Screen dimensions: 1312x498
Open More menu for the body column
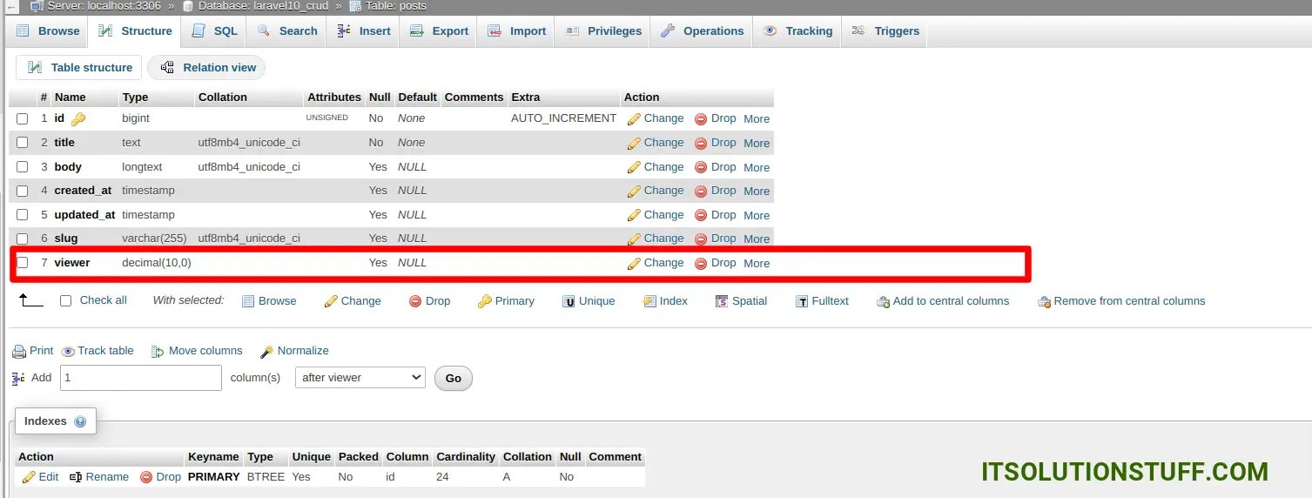(x=756, y=167)
